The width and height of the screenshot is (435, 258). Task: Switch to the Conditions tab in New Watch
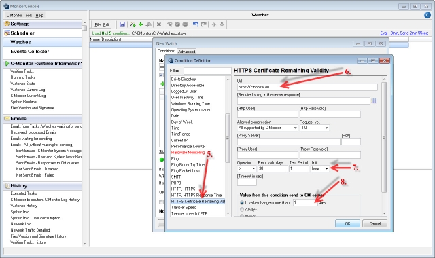[166, 51]
